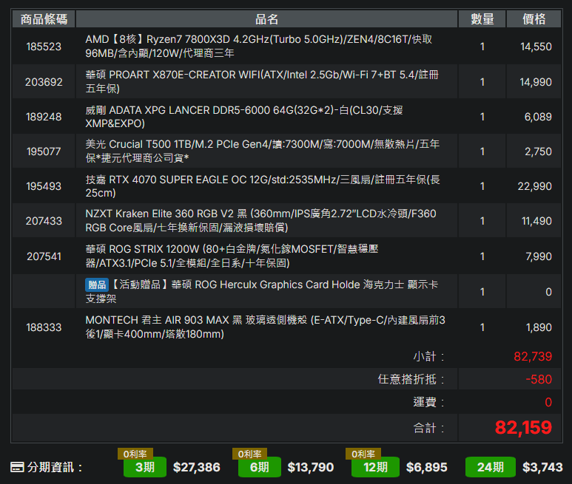Select the 技嘉 RTX 4070 SUPER EAGLE item
This screenshot has height=484, width=572.
tap(263, 186)
